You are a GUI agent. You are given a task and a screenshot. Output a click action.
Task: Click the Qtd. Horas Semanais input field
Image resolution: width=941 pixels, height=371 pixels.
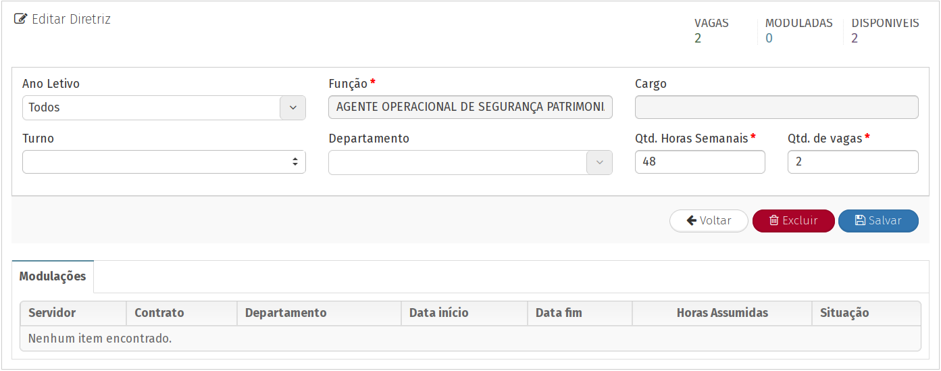[x=700, y=162]
